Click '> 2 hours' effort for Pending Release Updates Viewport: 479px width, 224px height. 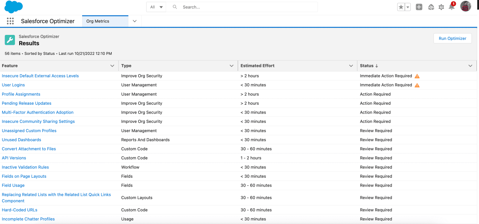point(250,103)
